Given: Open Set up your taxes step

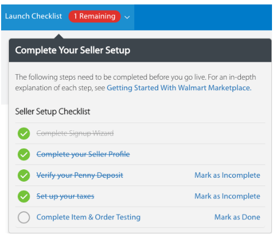Looking at the screenshot, I should (x=65, y=196).
